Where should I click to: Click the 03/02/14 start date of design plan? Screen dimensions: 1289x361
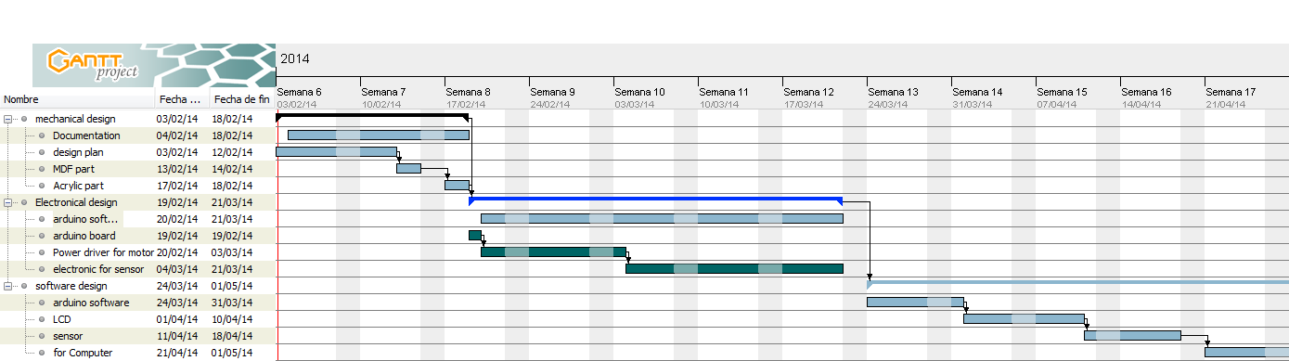pyautogui.click(x=176, y=152)
